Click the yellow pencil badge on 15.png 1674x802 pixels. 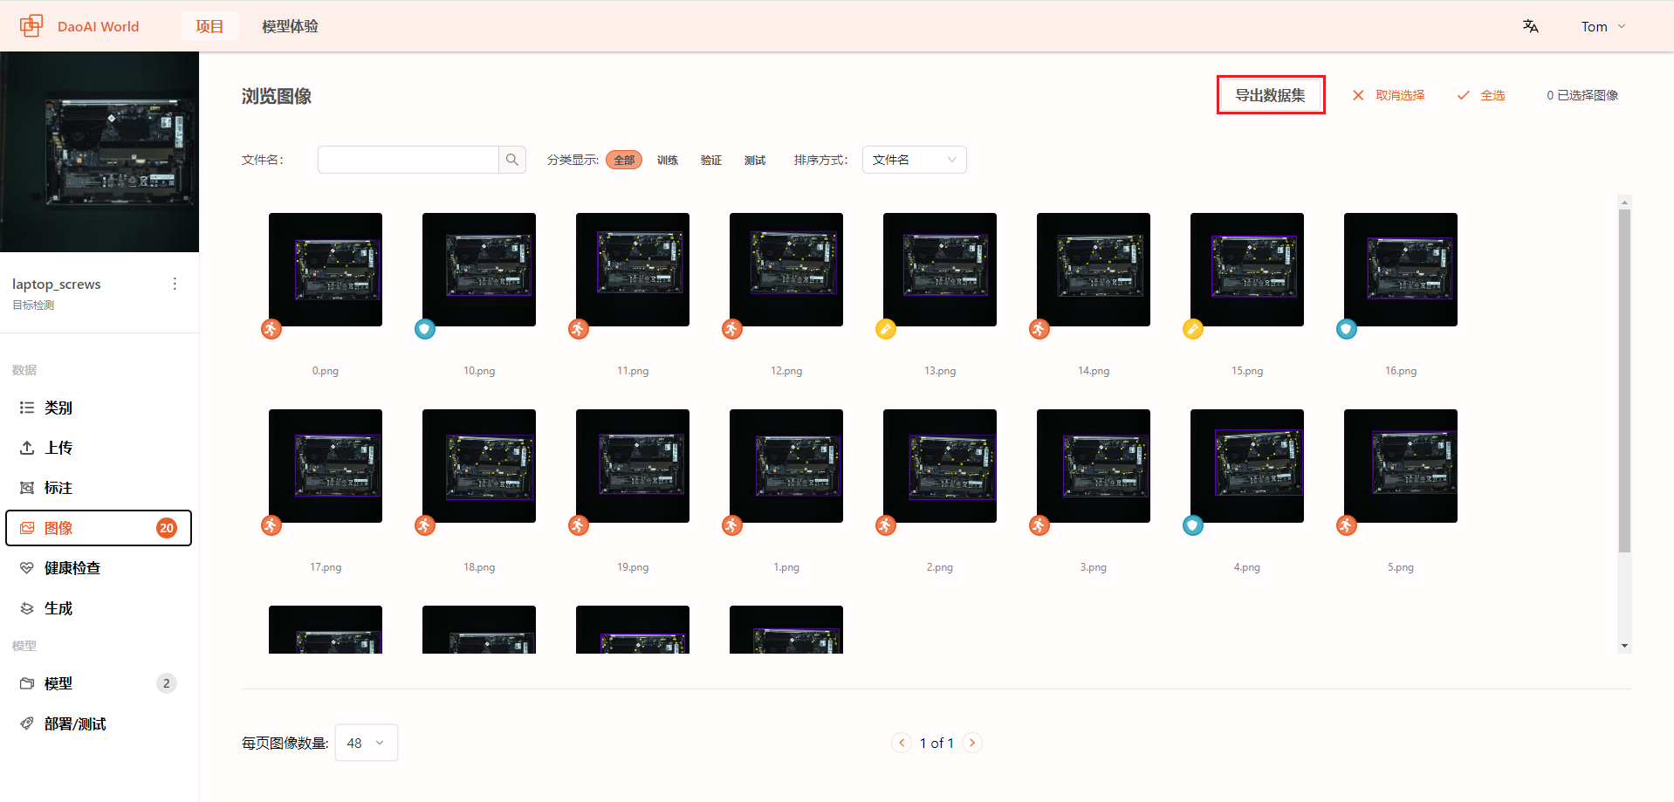tap(1193, 329)
